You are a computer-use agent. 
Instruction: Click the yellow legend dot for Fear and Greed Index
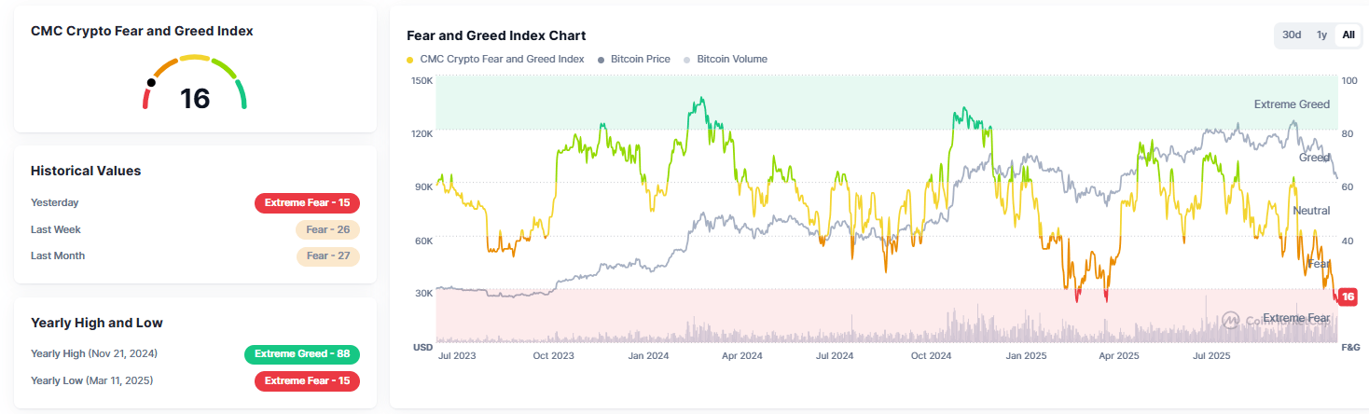[x=411, y=60]
